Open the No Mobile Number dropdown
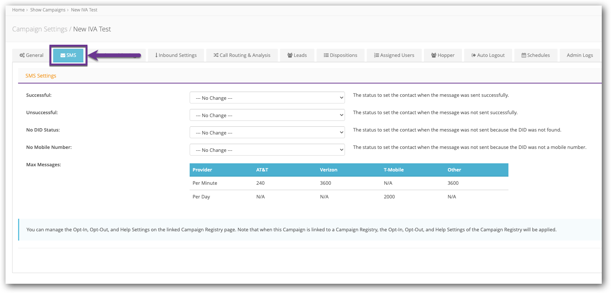Screen dimensions: 611x293 tap(267, 150)
